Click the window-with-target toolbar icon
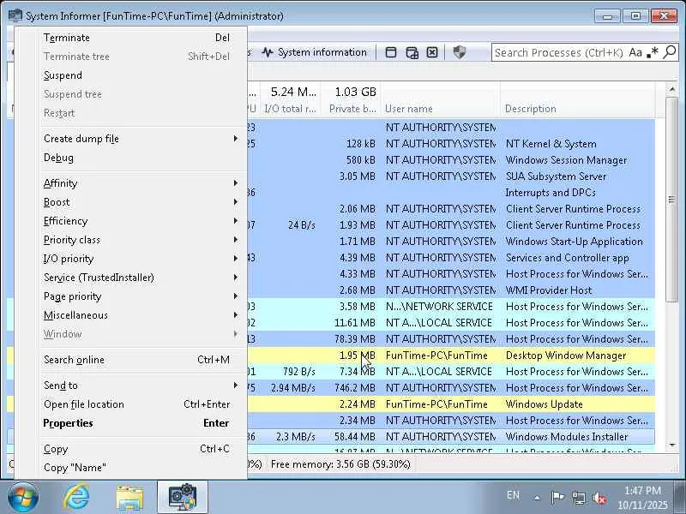The height and width of the screenshot is (514, 686). click(412, 53)
